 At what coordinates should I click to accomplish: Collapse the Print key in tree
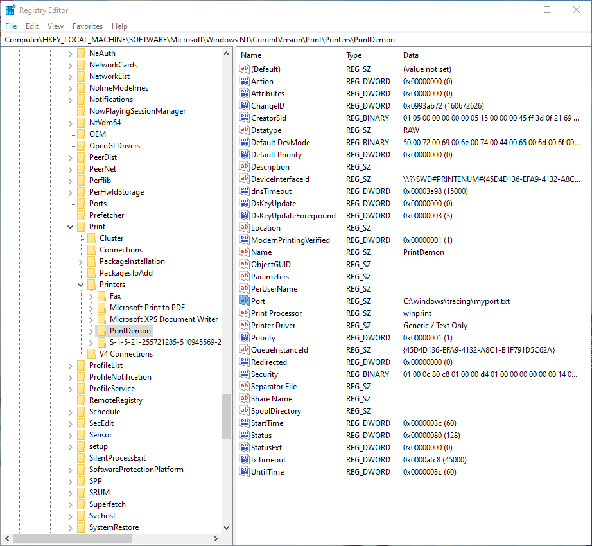click(x=71, y=227)
